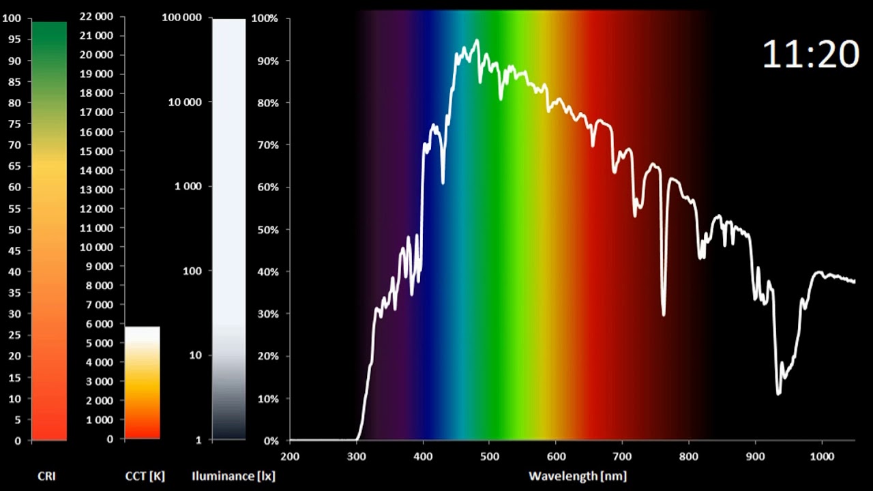
Task: Click the CCT [K] label
Action: [x=145, y=476]
